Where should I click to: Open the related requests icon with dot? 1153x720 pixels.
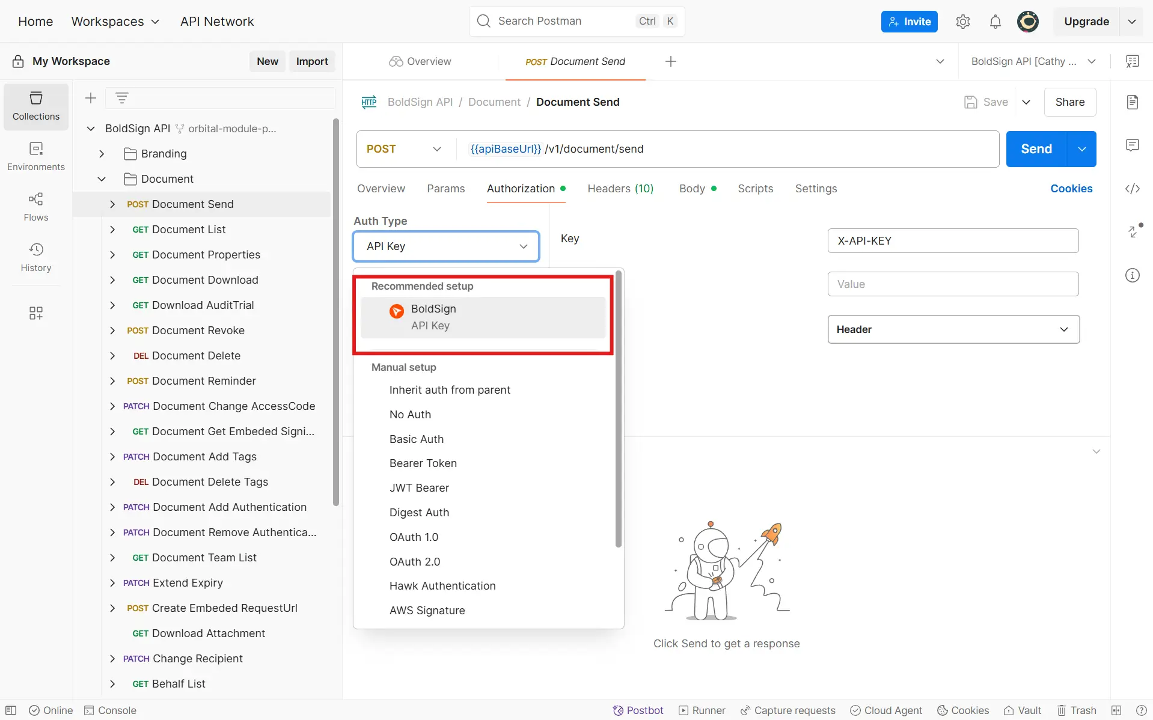[x=1134, y=231]
